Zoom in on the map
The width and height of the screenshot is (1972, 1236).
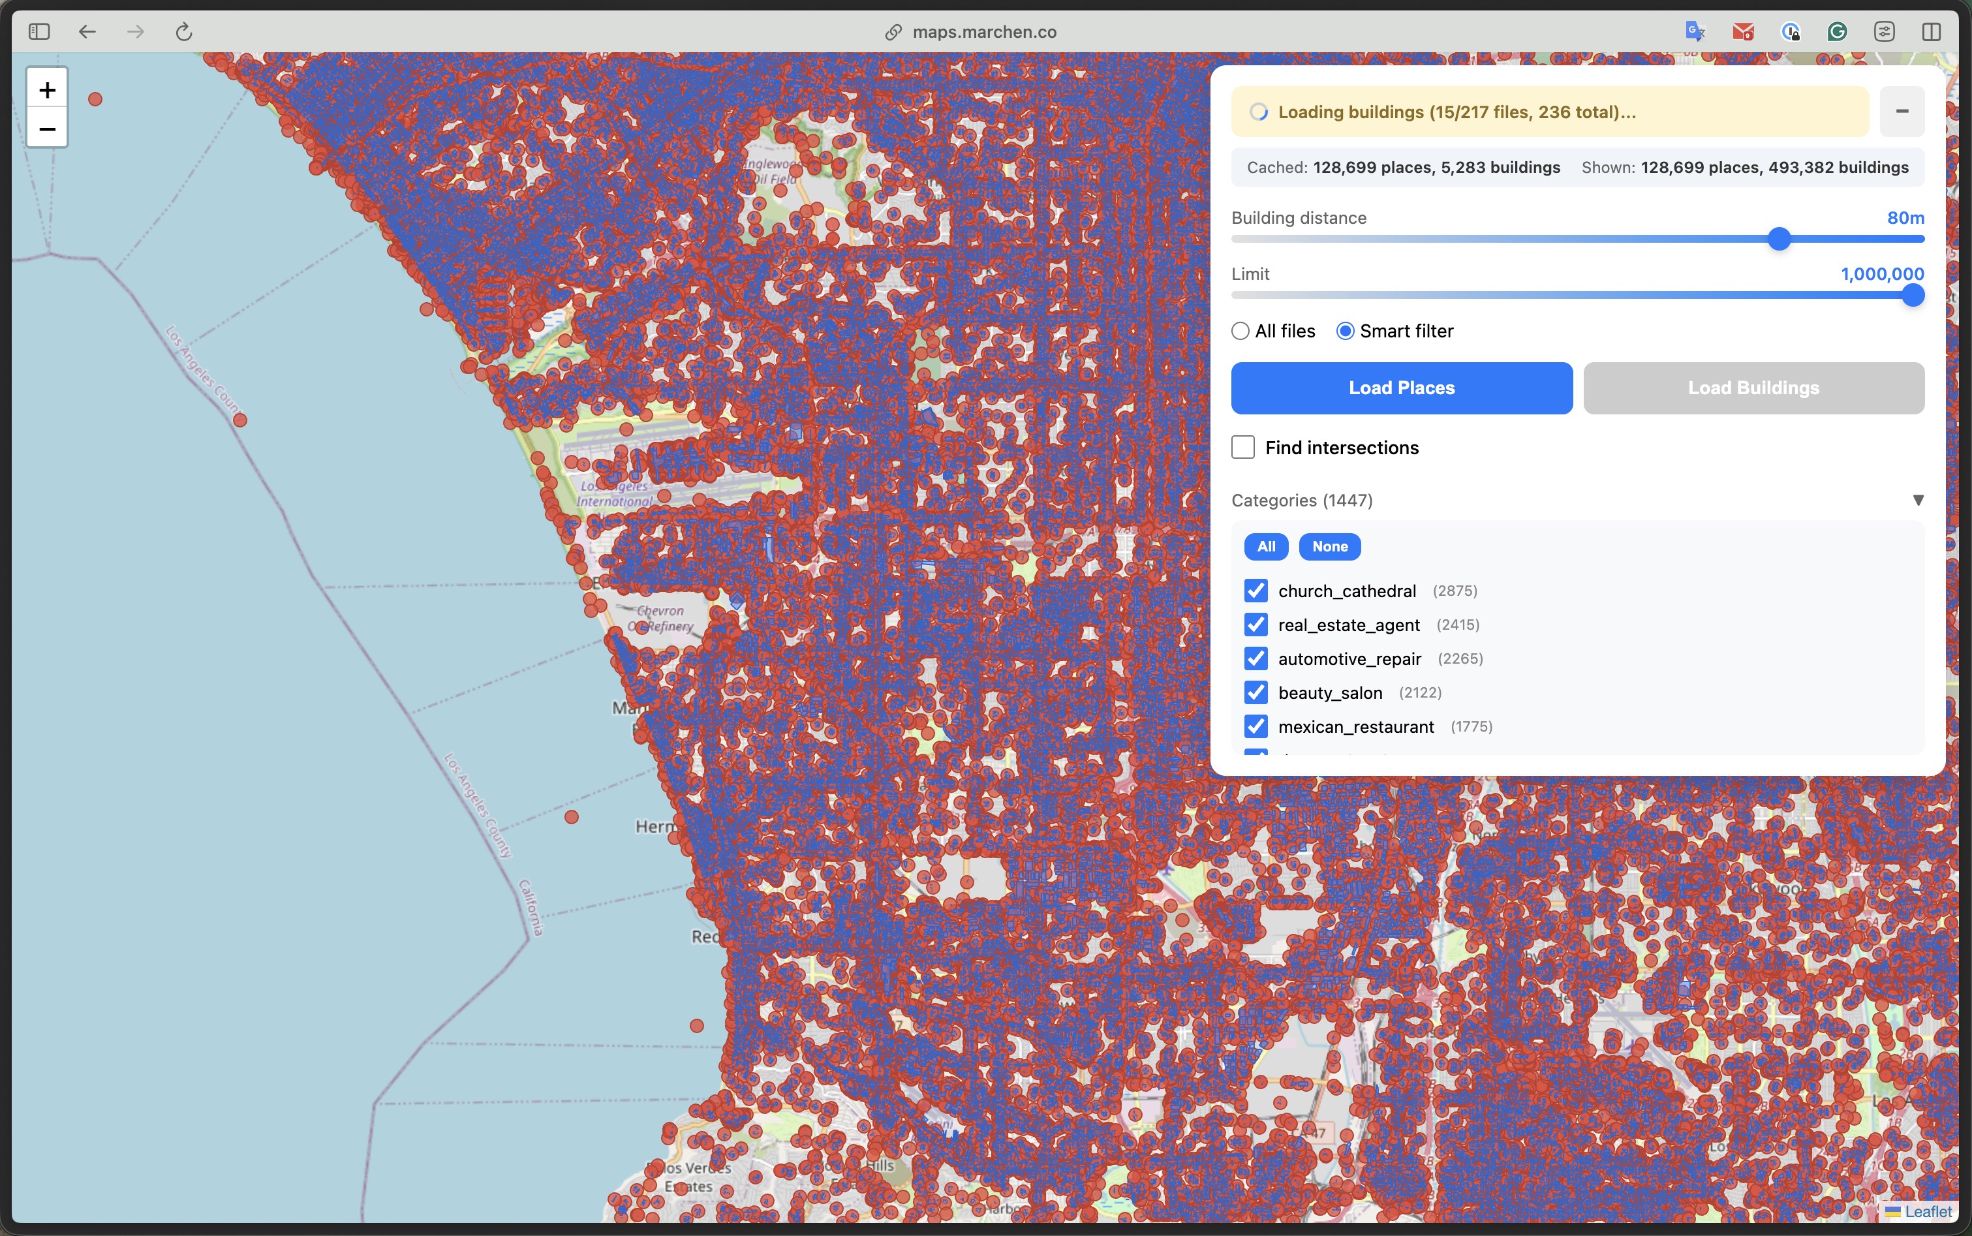[46, 89]
